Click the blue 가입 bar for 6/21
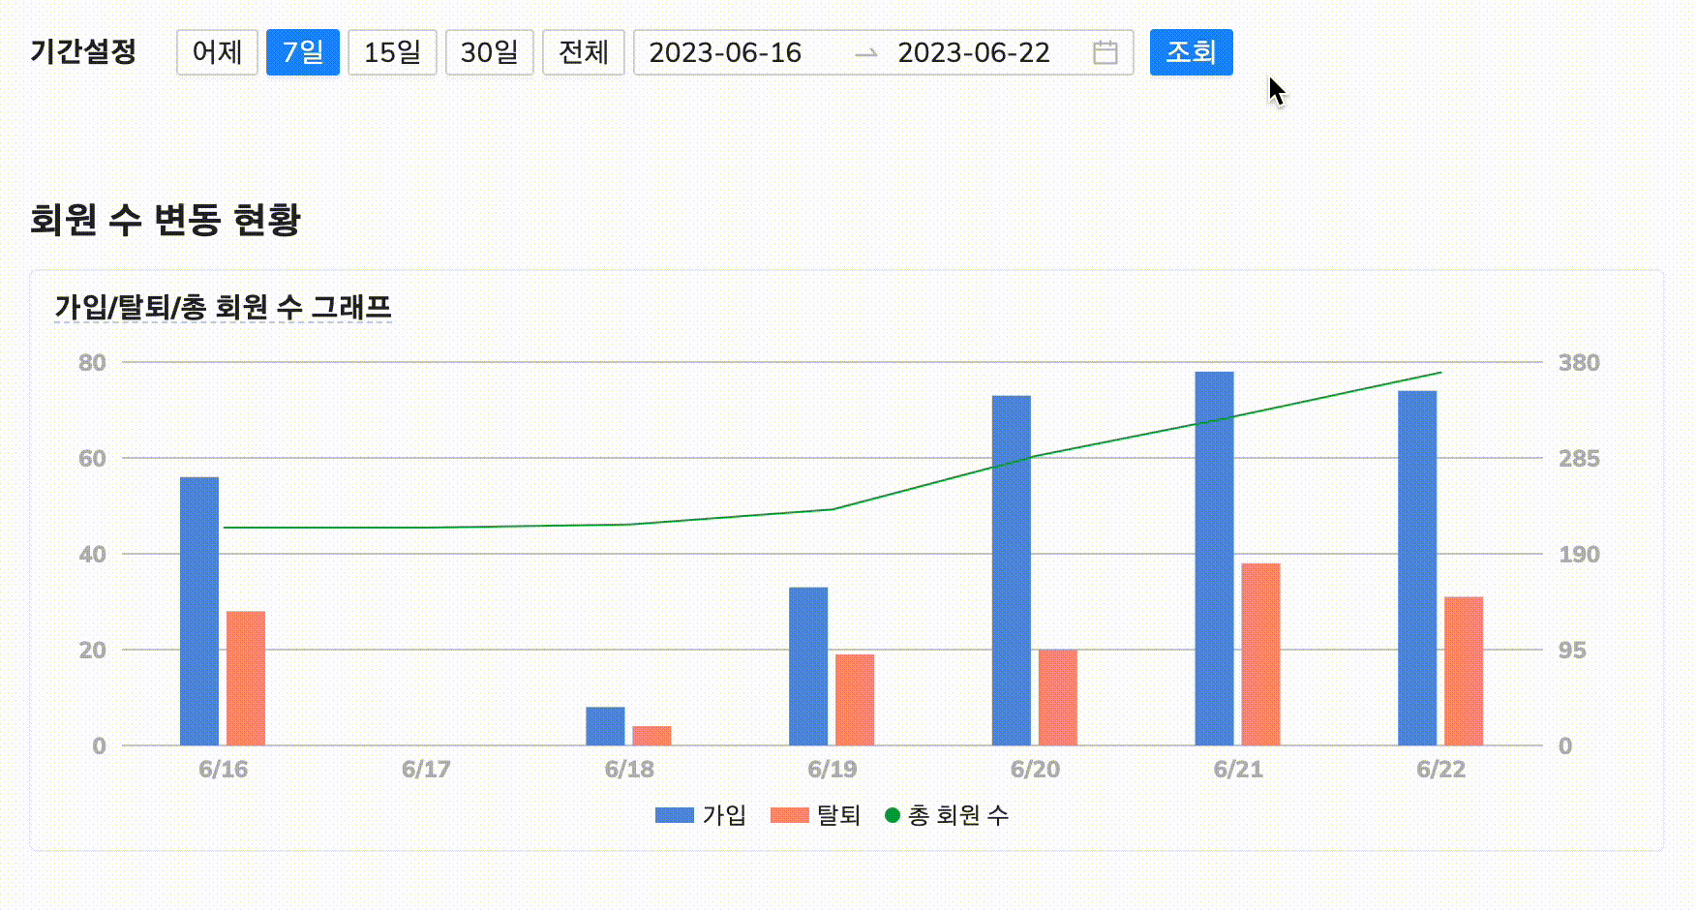The width and height of the screenshot is (1696, 910). 1214,559
